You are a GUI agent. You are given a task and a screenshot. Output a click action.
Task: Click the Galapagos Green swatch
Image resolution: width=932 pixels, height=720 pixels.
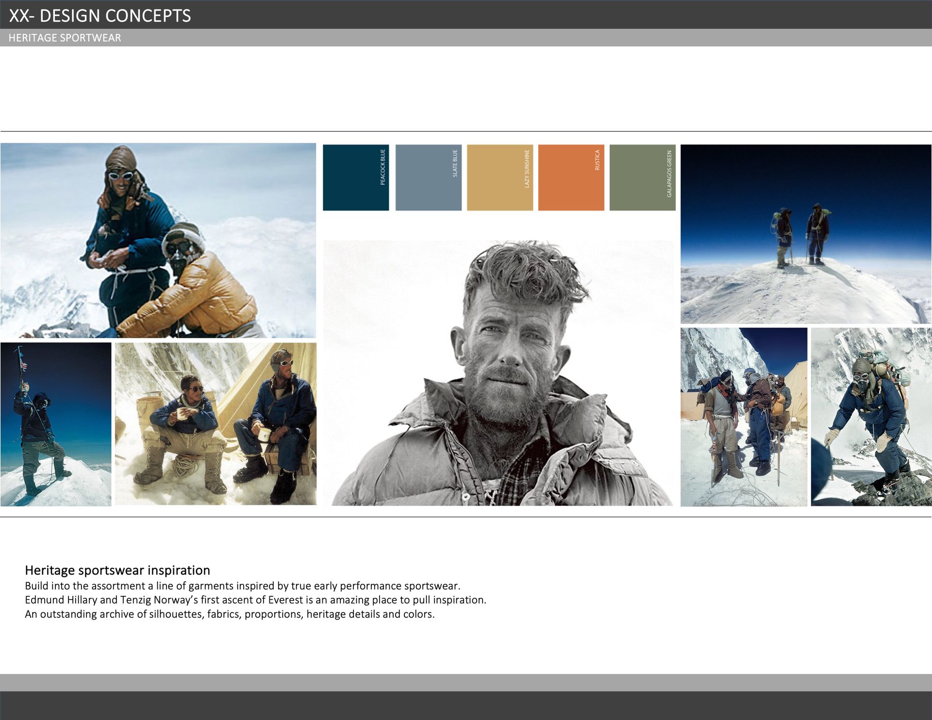pyautogui.click(x=642, y=178)
